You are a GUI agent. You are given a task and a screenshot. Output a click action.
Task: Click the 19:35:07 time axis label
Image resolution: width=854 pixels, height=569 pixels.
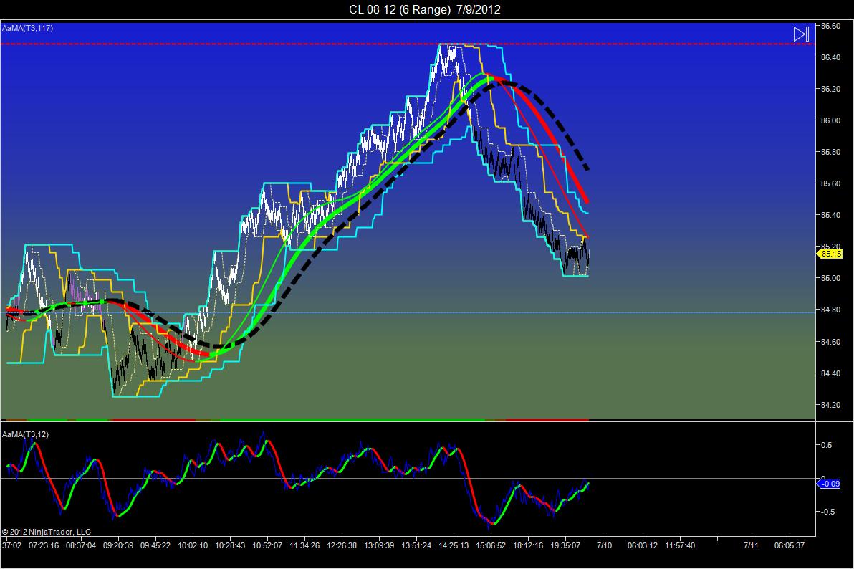[x=565, y=545]
